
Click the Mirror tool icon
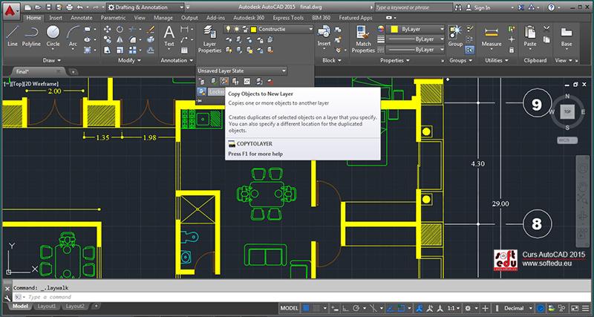coord(120,39)
